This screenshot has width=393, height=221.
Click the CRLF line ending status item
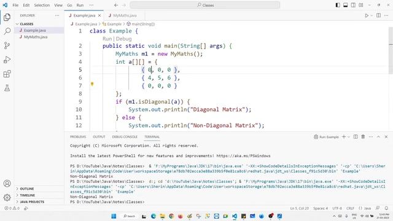click(350, 208)
